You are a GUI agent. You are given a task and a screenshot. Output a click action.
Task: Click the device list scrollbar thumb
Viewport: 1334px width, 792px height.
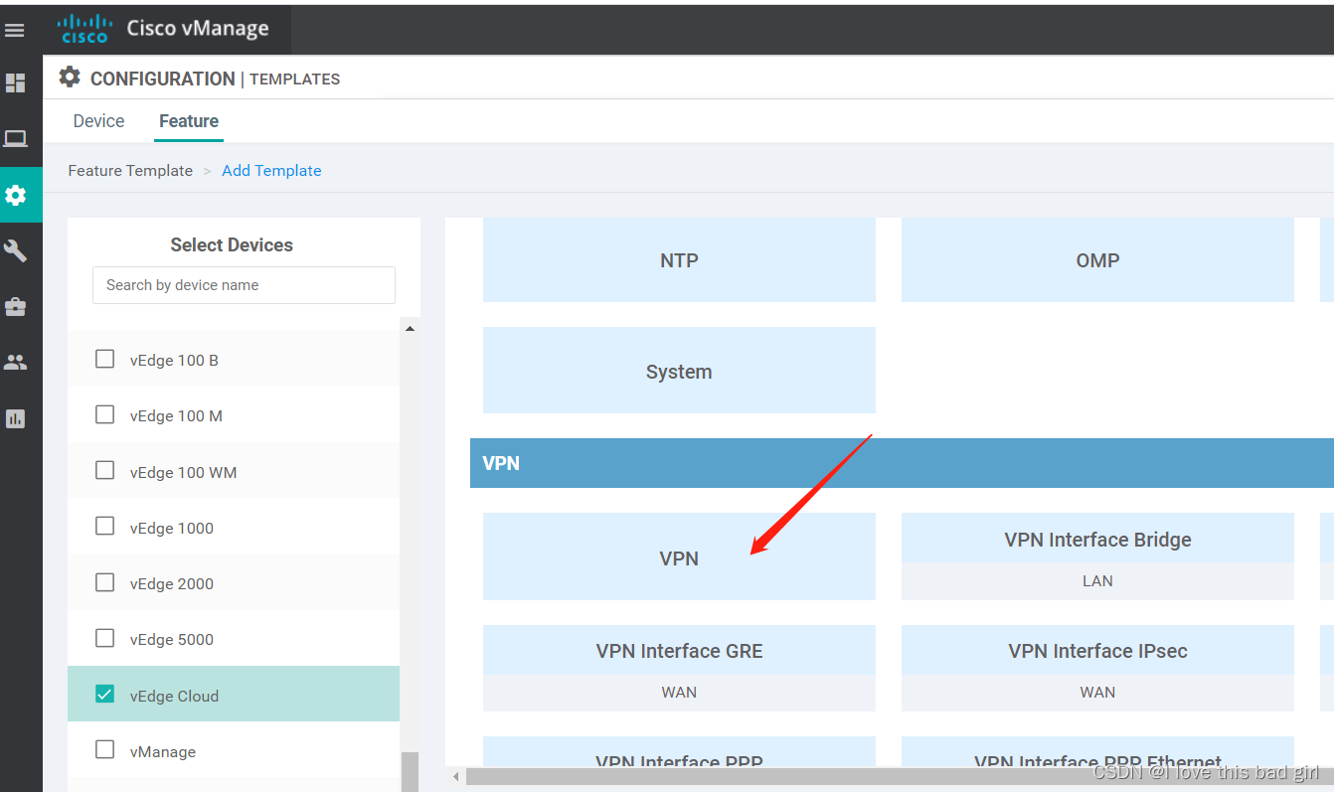tap(410, 771)
